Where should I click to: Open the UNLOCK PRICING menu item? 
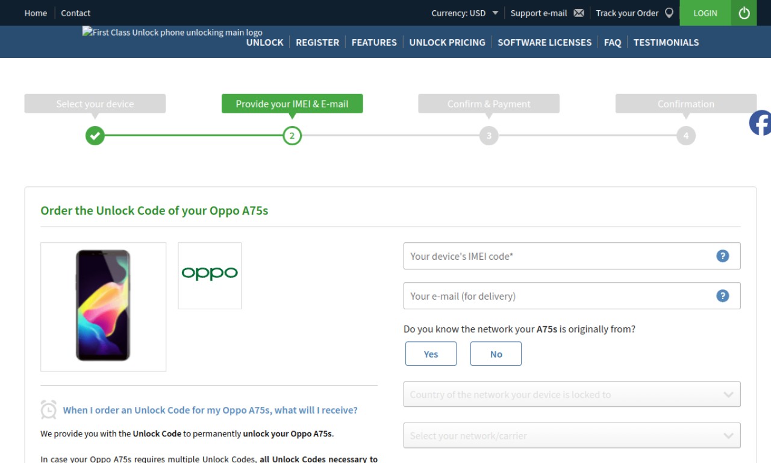(x=447, y=42)
